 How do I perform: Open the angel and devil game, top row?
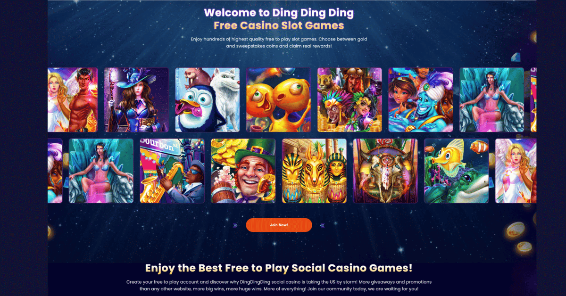point(73,100)
